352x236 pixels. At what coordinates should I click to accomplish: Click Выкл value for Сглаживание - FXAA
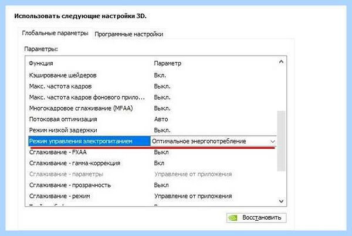[x=161, y=152]
